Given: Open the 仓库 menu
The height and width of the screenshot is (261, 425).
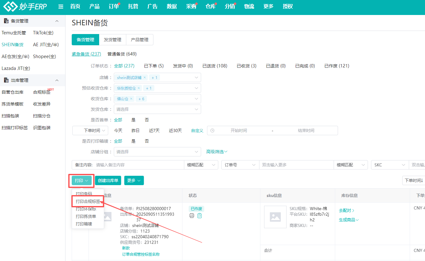Looking at the screenshot, I should 210,7.
